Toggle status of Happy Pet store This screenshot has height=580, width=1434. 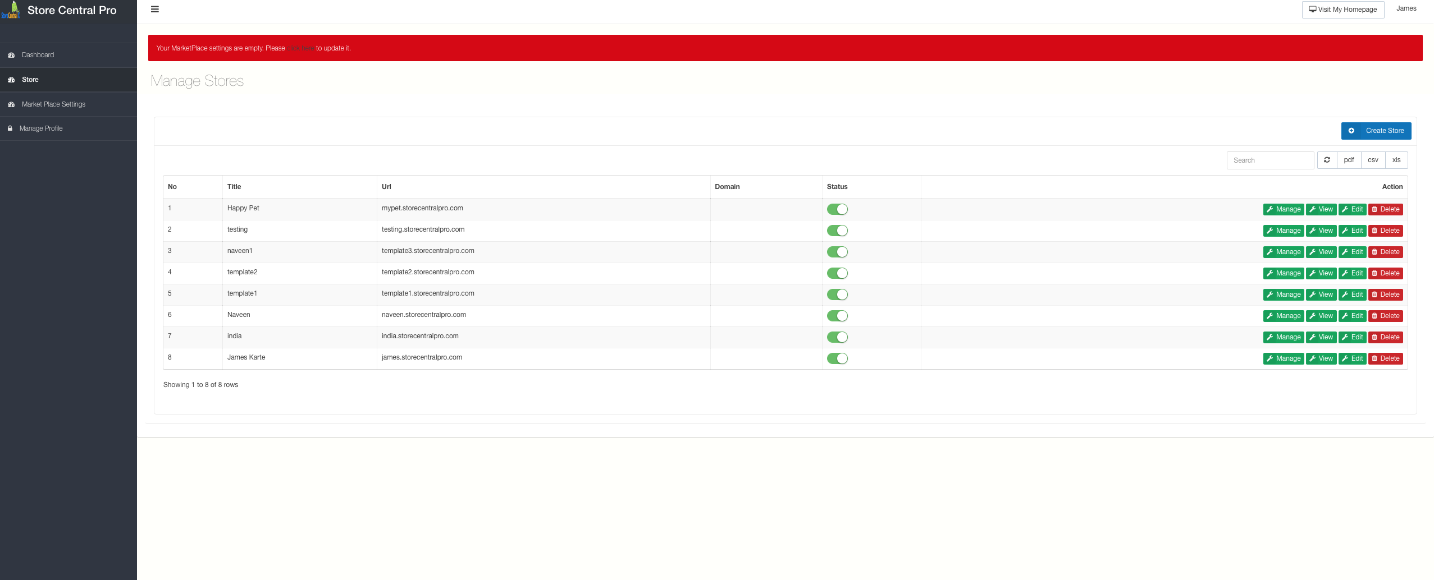(837, 209)
